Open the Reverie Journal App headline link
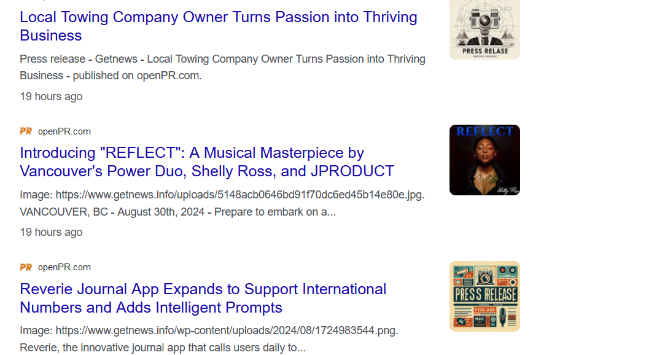 coord(203,289)
